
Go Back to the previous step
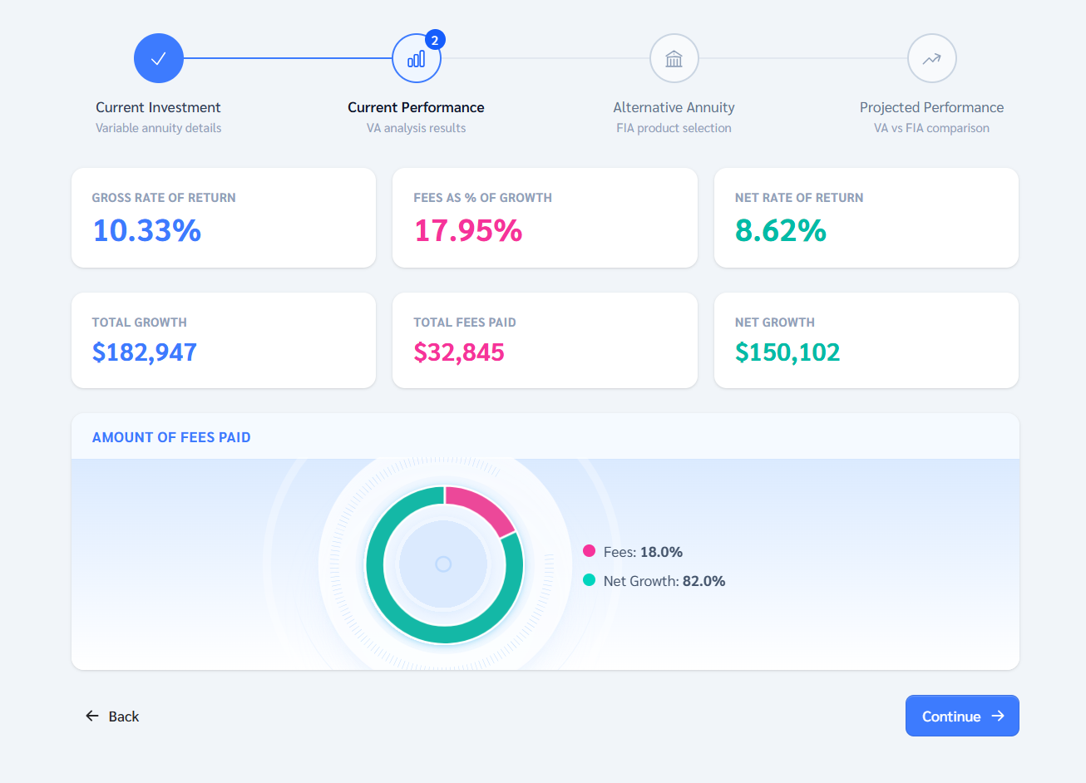point(112,716)
